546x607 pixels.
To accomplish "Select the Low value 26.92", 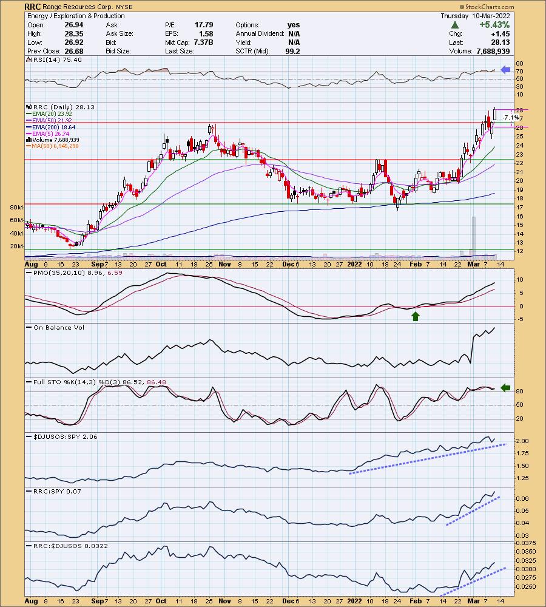I will 74,42.
